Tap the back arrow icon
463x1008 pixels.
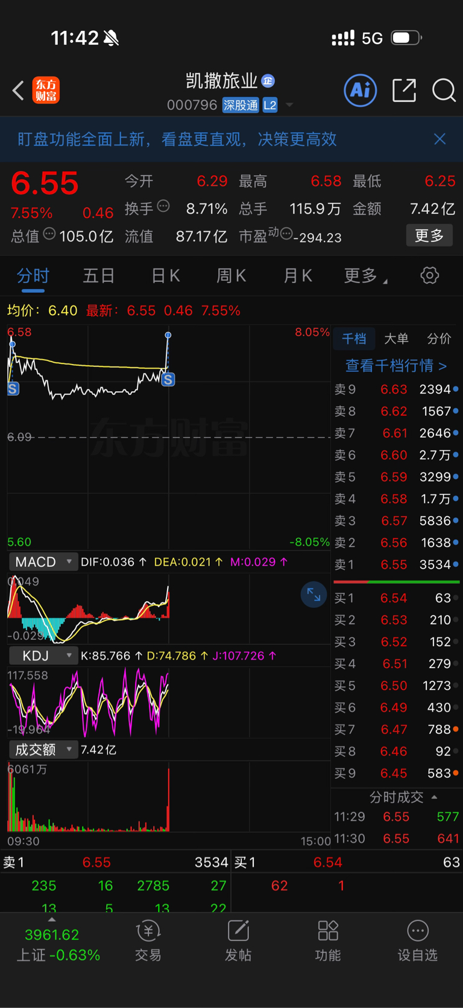18,91
